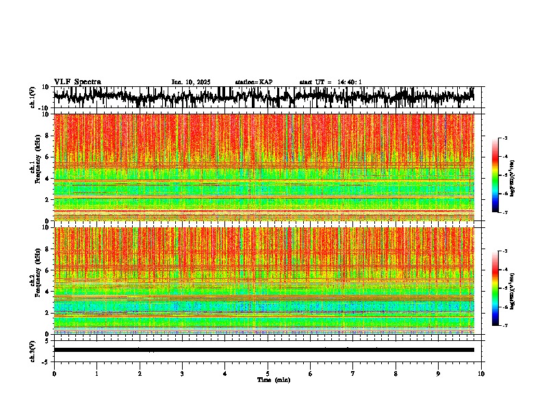
Task: Click the time axis end tick label "10"
Action: [481, 374]
